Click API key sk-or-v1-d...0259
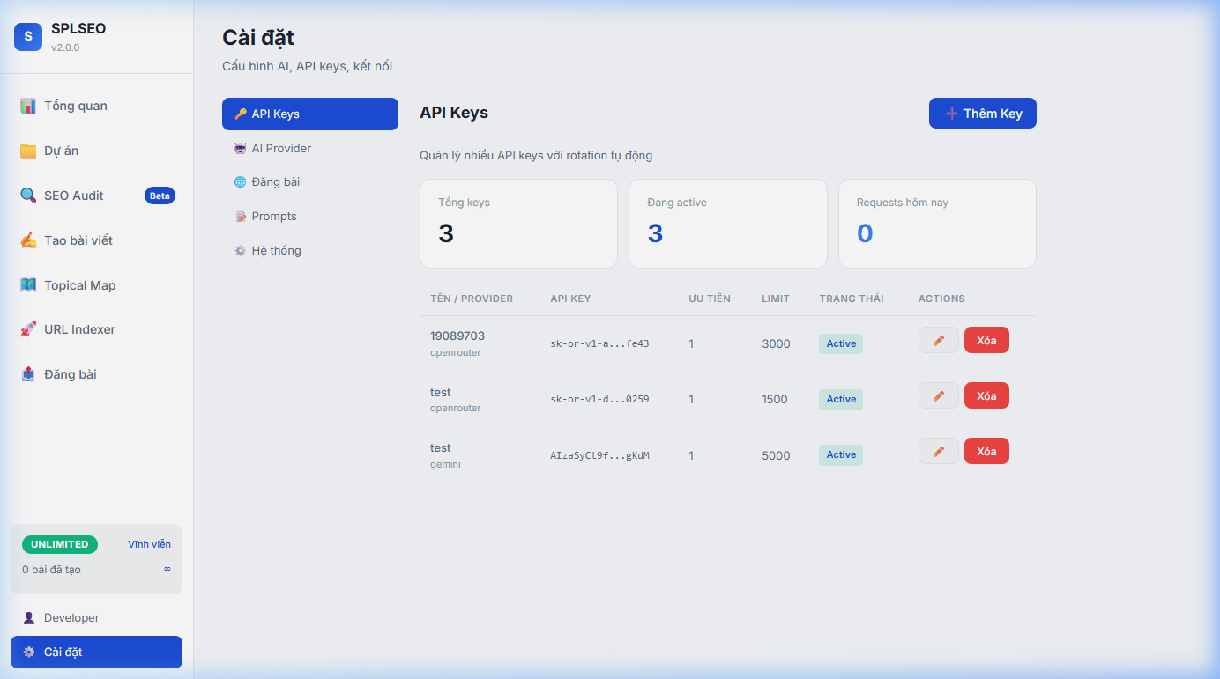1220x679 pixels. click(599, 399)
